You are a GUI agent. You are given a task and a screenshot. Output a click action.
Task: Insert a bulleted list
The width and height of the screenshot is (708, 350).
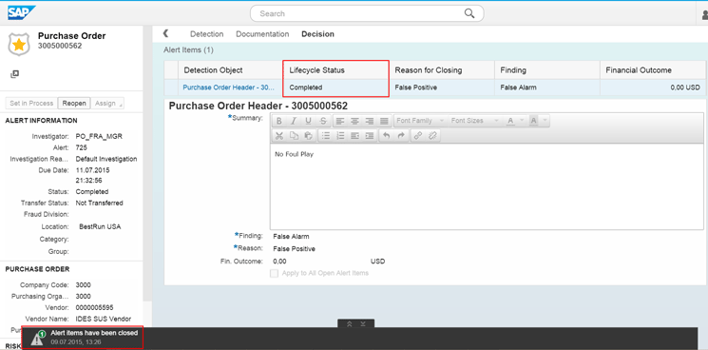point(326,136)
